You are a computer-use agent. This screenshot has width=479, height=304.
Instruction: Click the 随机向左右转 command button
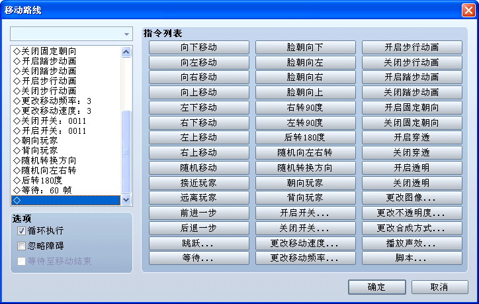click(x=306, y=152)
